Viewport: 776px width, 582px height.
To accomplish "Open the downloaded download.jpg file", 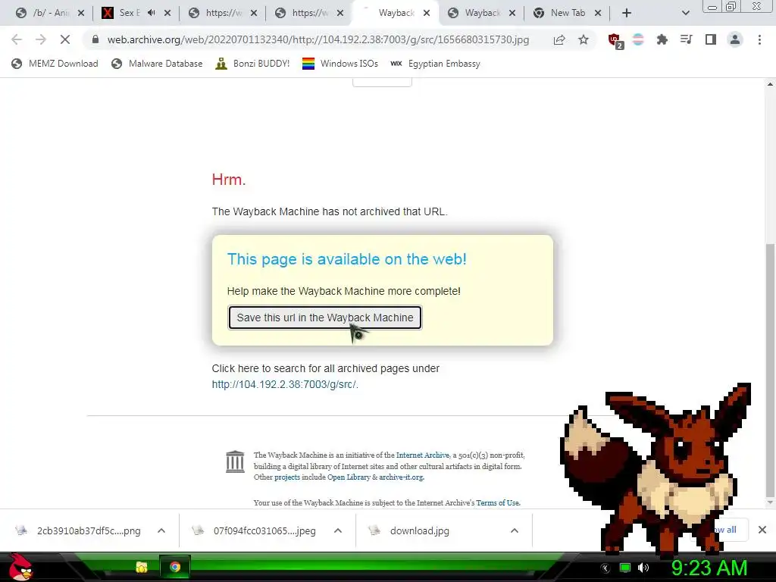I will (411, 530).
